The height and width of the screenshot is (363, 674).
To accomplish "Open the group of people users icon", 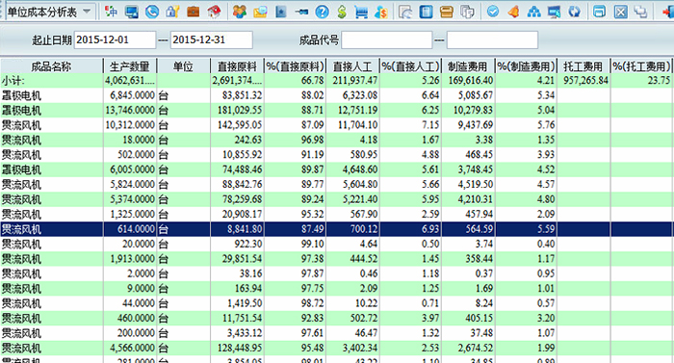I will coord(240,12).
